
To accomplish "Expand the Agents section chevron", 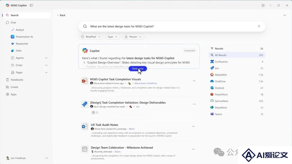I will (x=47, y=58).
